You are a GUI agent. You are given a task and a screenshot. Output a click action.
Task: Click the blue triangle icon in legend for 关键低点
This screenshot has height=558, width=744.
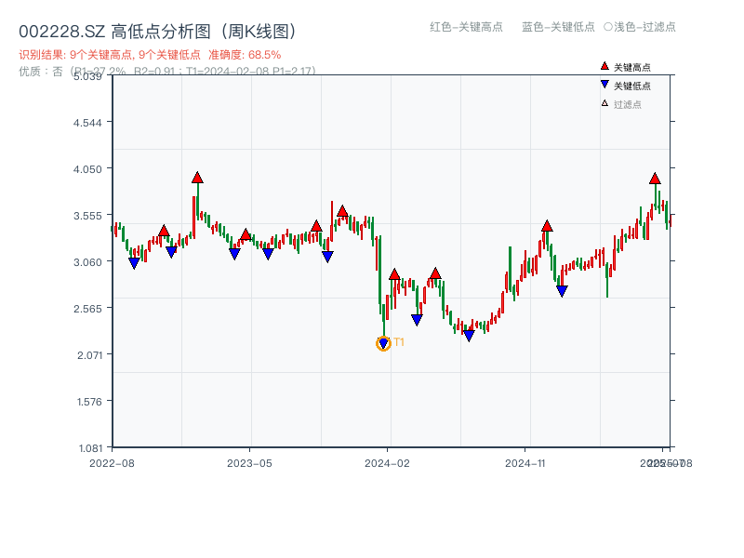pyautogui.click(x=604, y=86)
